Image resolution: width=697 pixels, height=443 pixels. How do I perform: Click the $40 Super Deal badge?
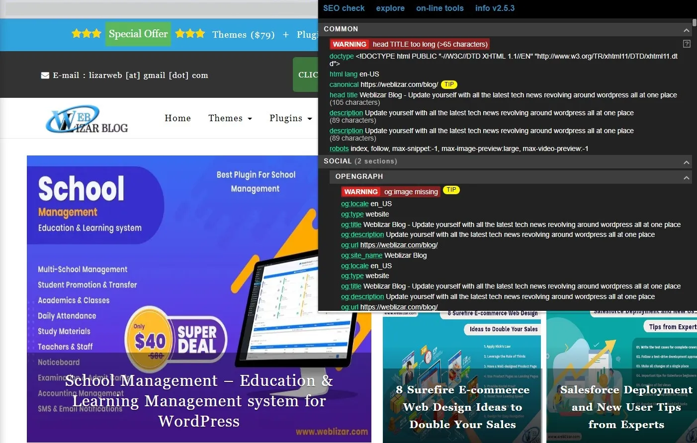pos(175,339)
